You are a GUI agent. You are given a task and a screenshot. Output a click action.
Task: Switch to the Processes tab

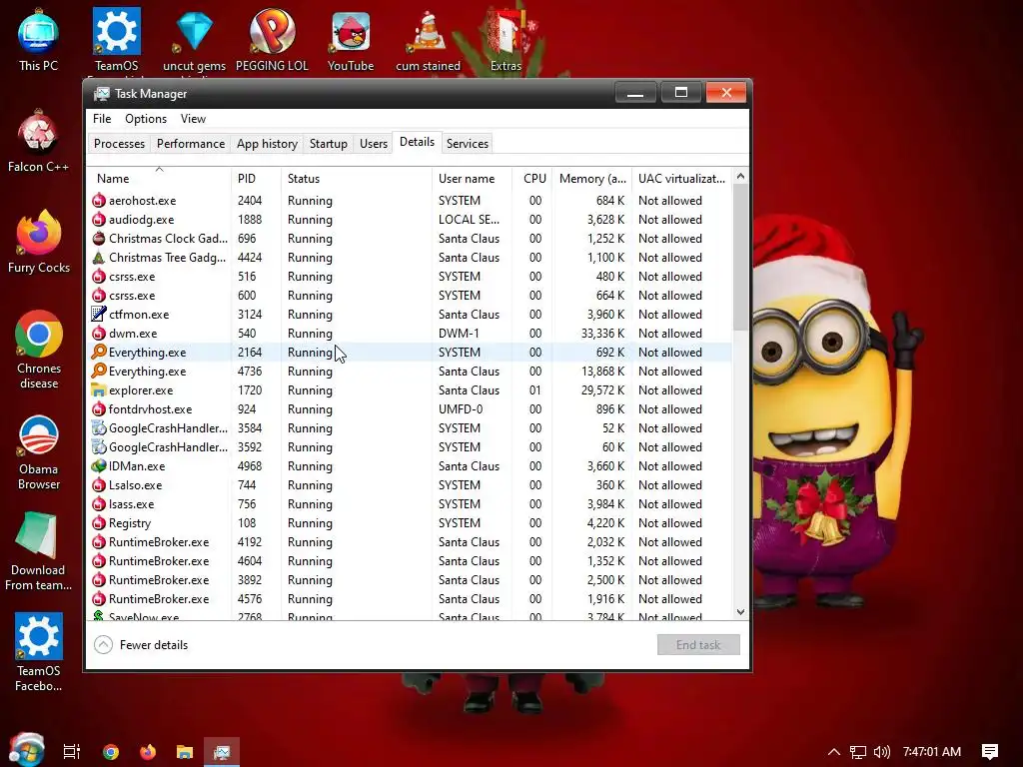(x=120, y=144)
